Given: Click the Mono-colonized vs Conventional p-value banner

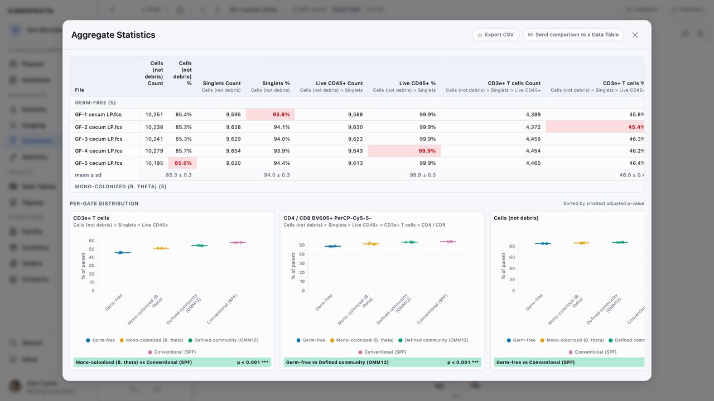Looking at the screenshot, I should [172, 362].
